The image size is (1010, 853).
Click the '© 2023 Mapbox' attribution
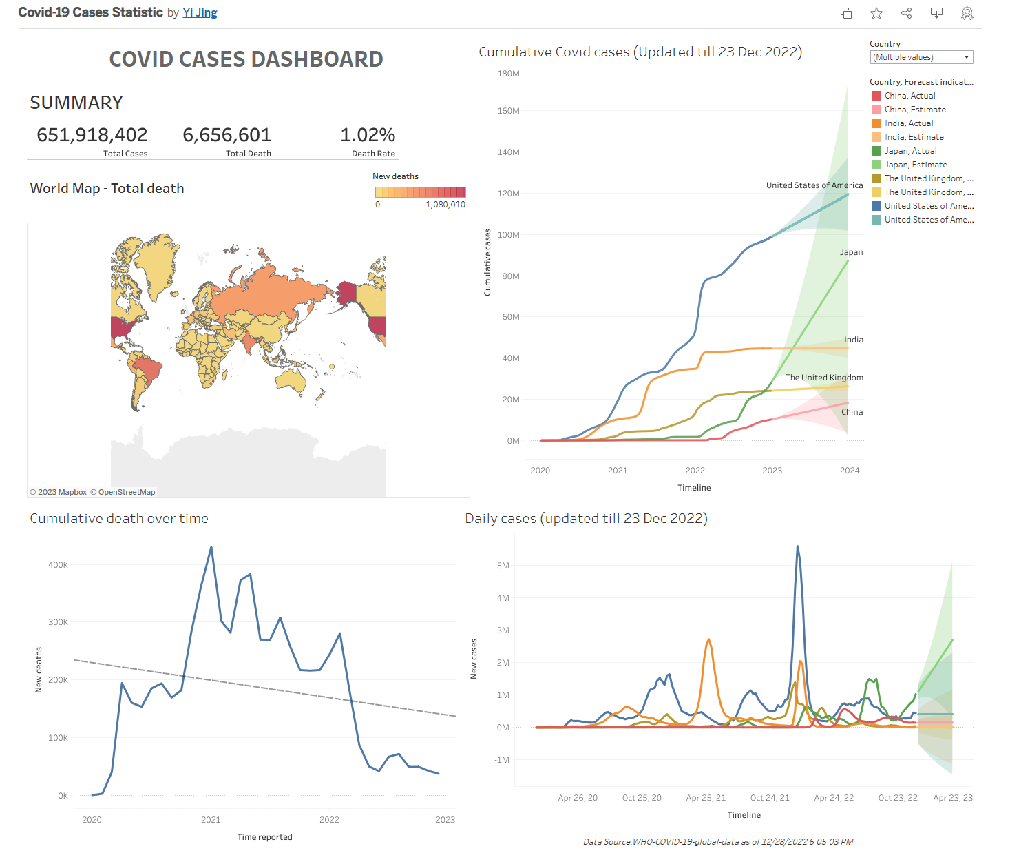[x=58, y=491]
